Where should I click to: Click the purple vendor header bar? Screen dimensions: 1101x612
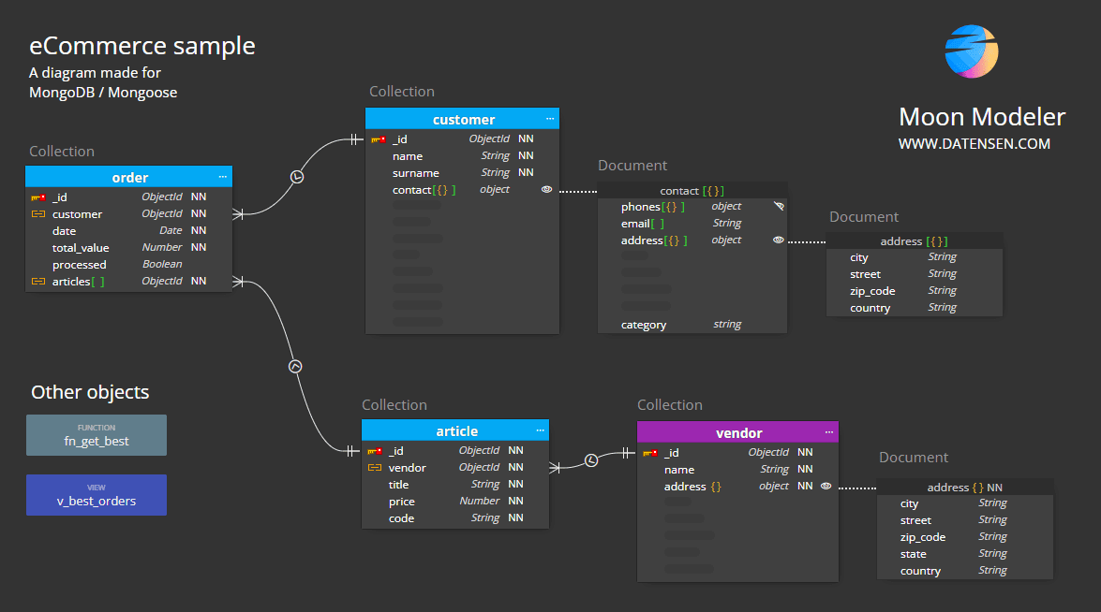[737, 432]
